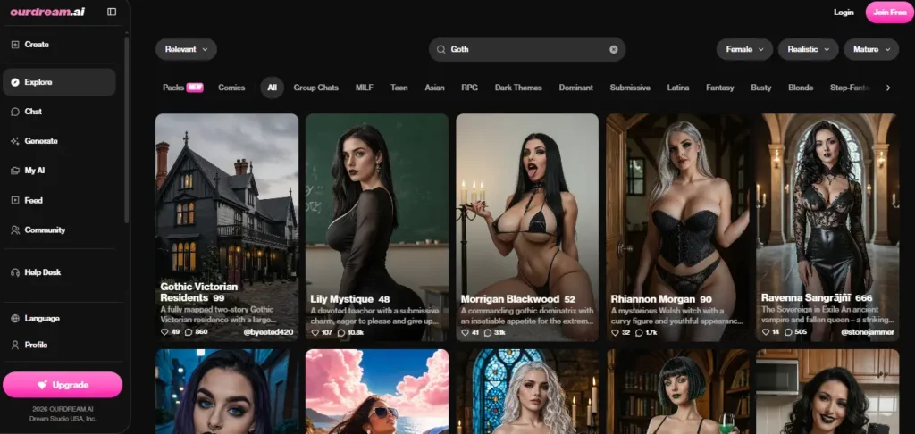The image size is (915, 434).
Task: Switch to the Comics tab
Action: tap(231, 88)
